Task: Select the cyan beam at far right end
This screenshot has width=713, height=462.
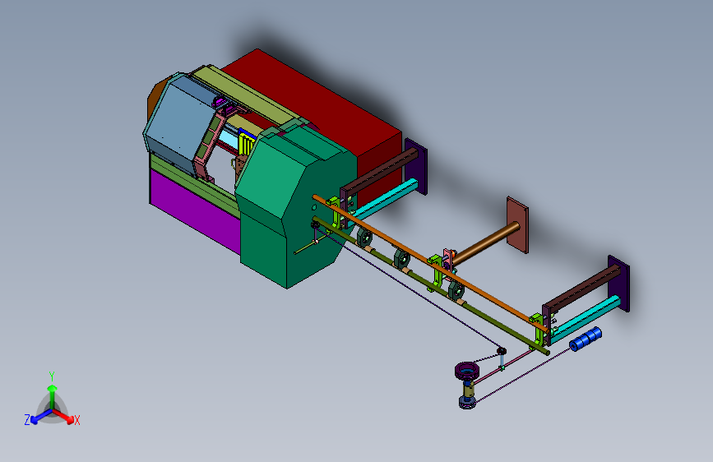Action: click(x=586, y=318)
